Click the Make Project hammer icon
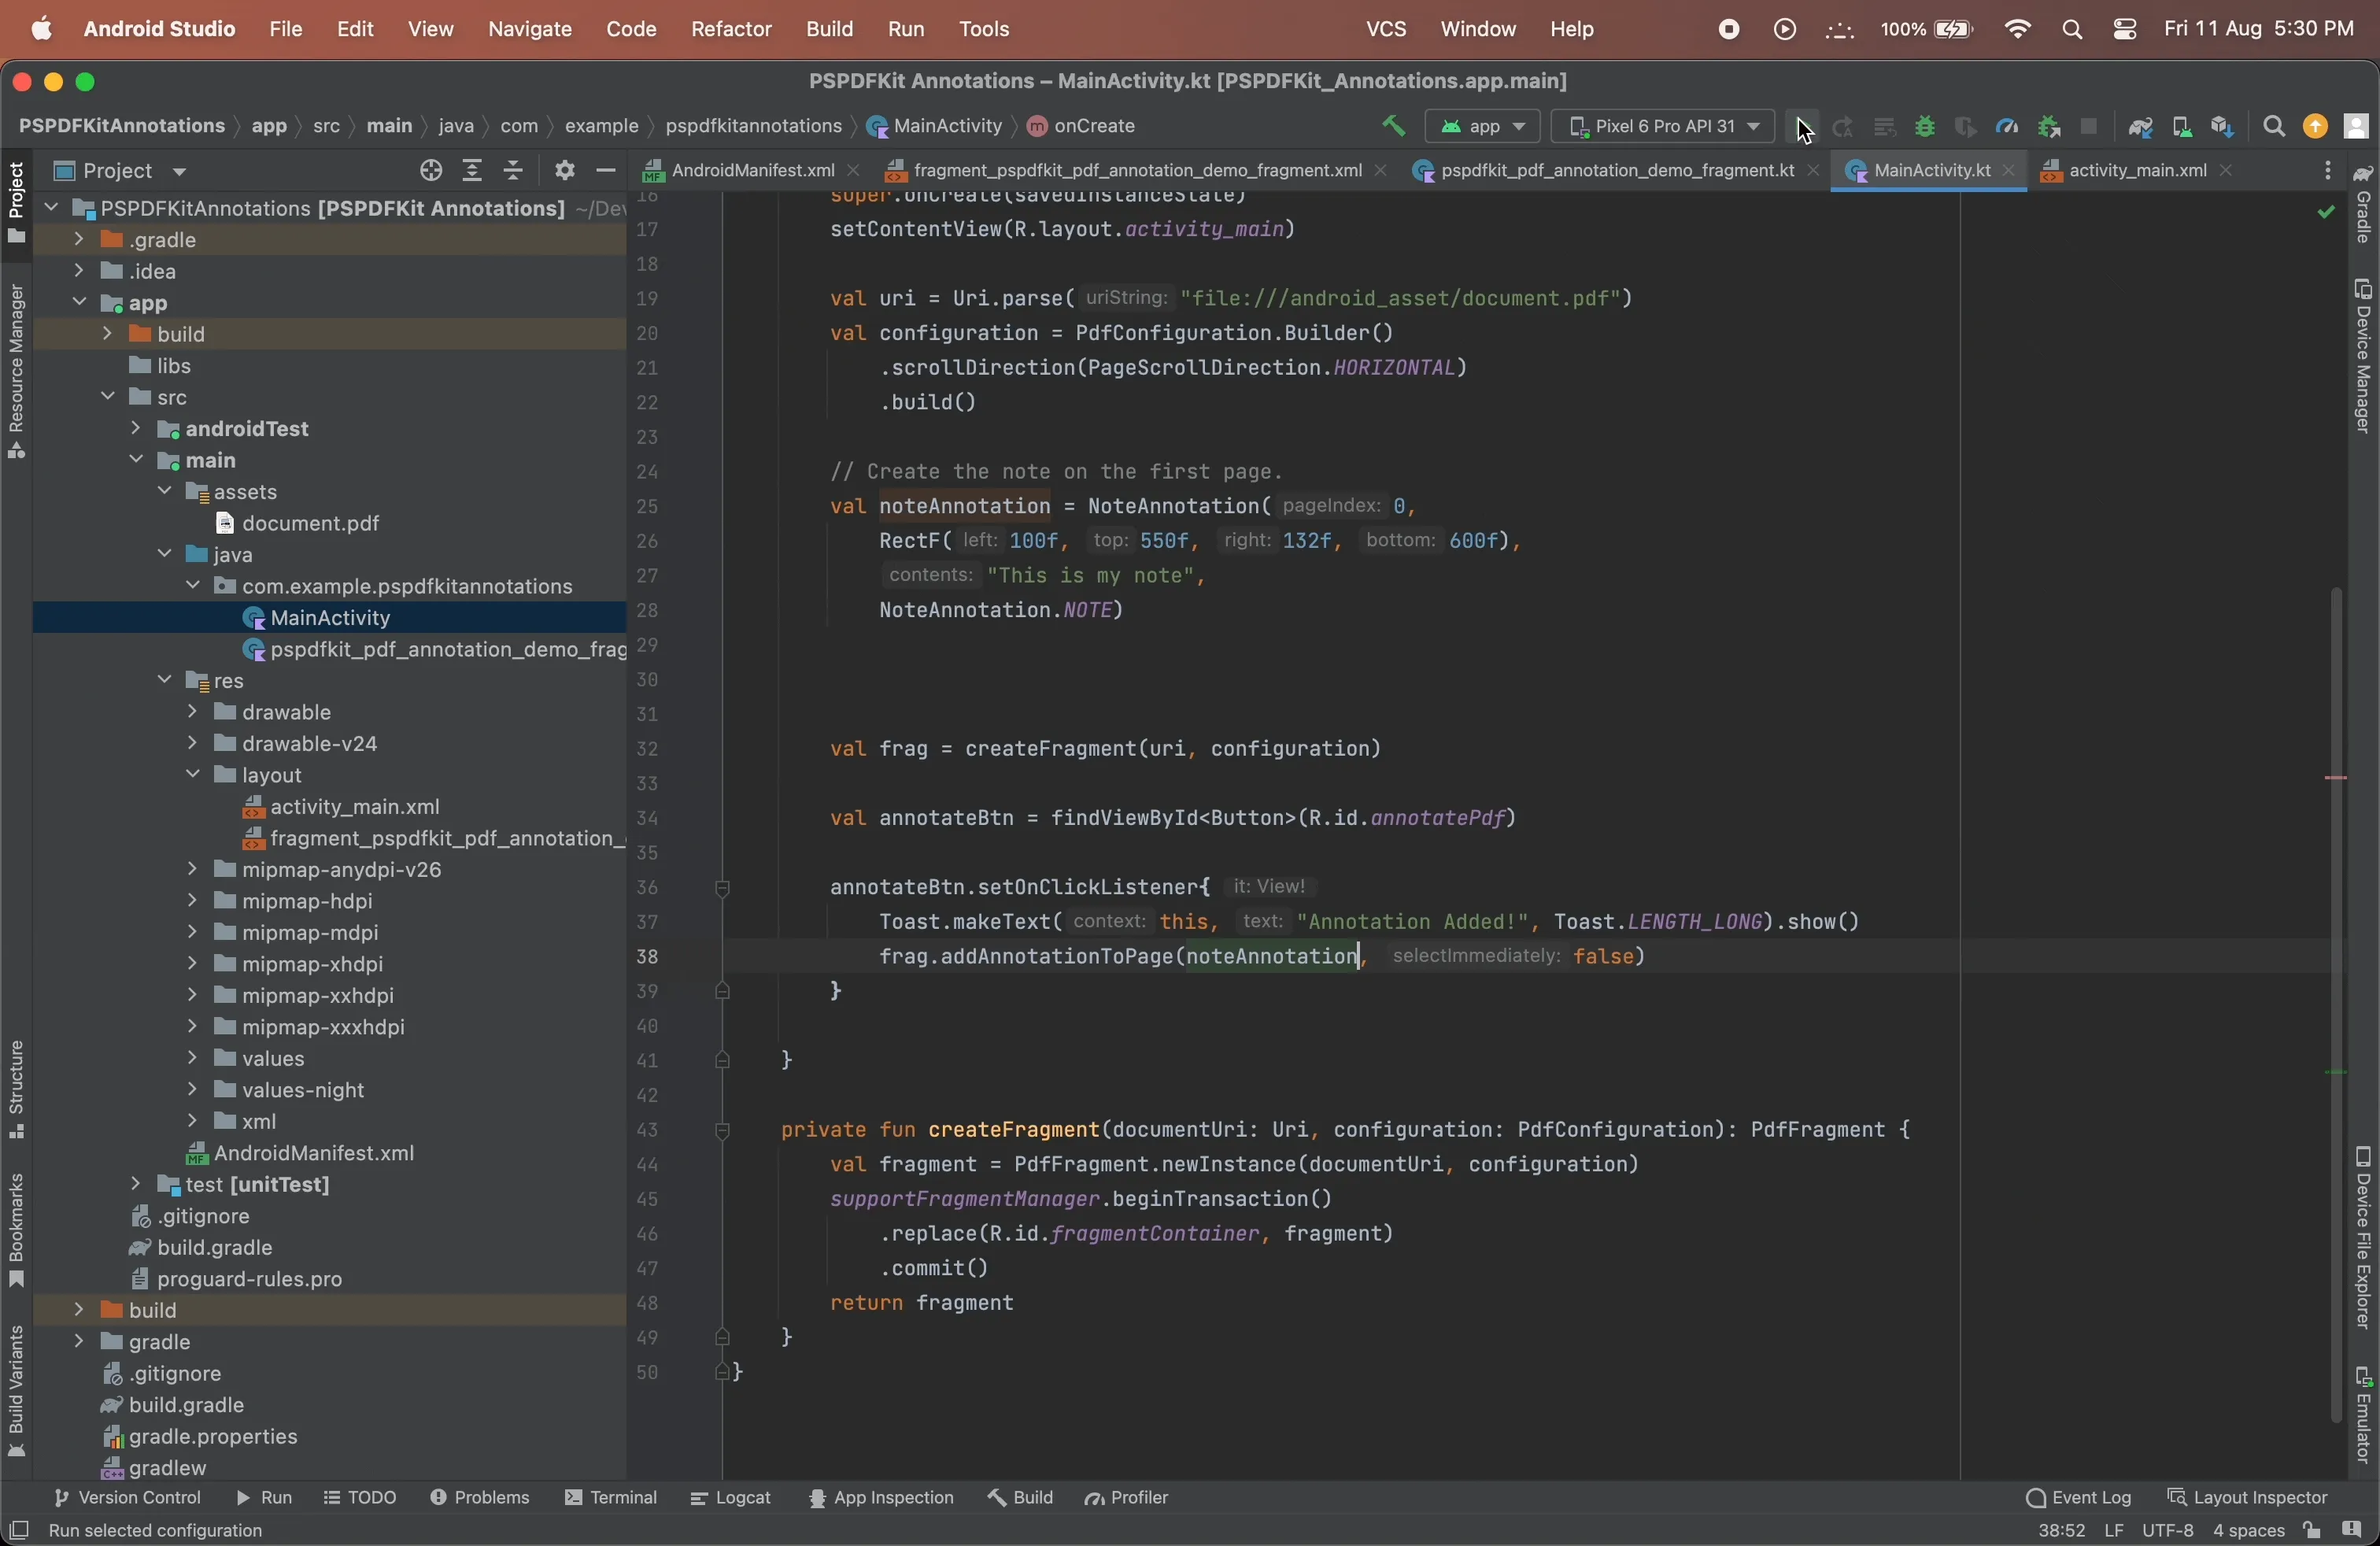Viewport: 2380px width, 1546px height. tap(1393, 126)
